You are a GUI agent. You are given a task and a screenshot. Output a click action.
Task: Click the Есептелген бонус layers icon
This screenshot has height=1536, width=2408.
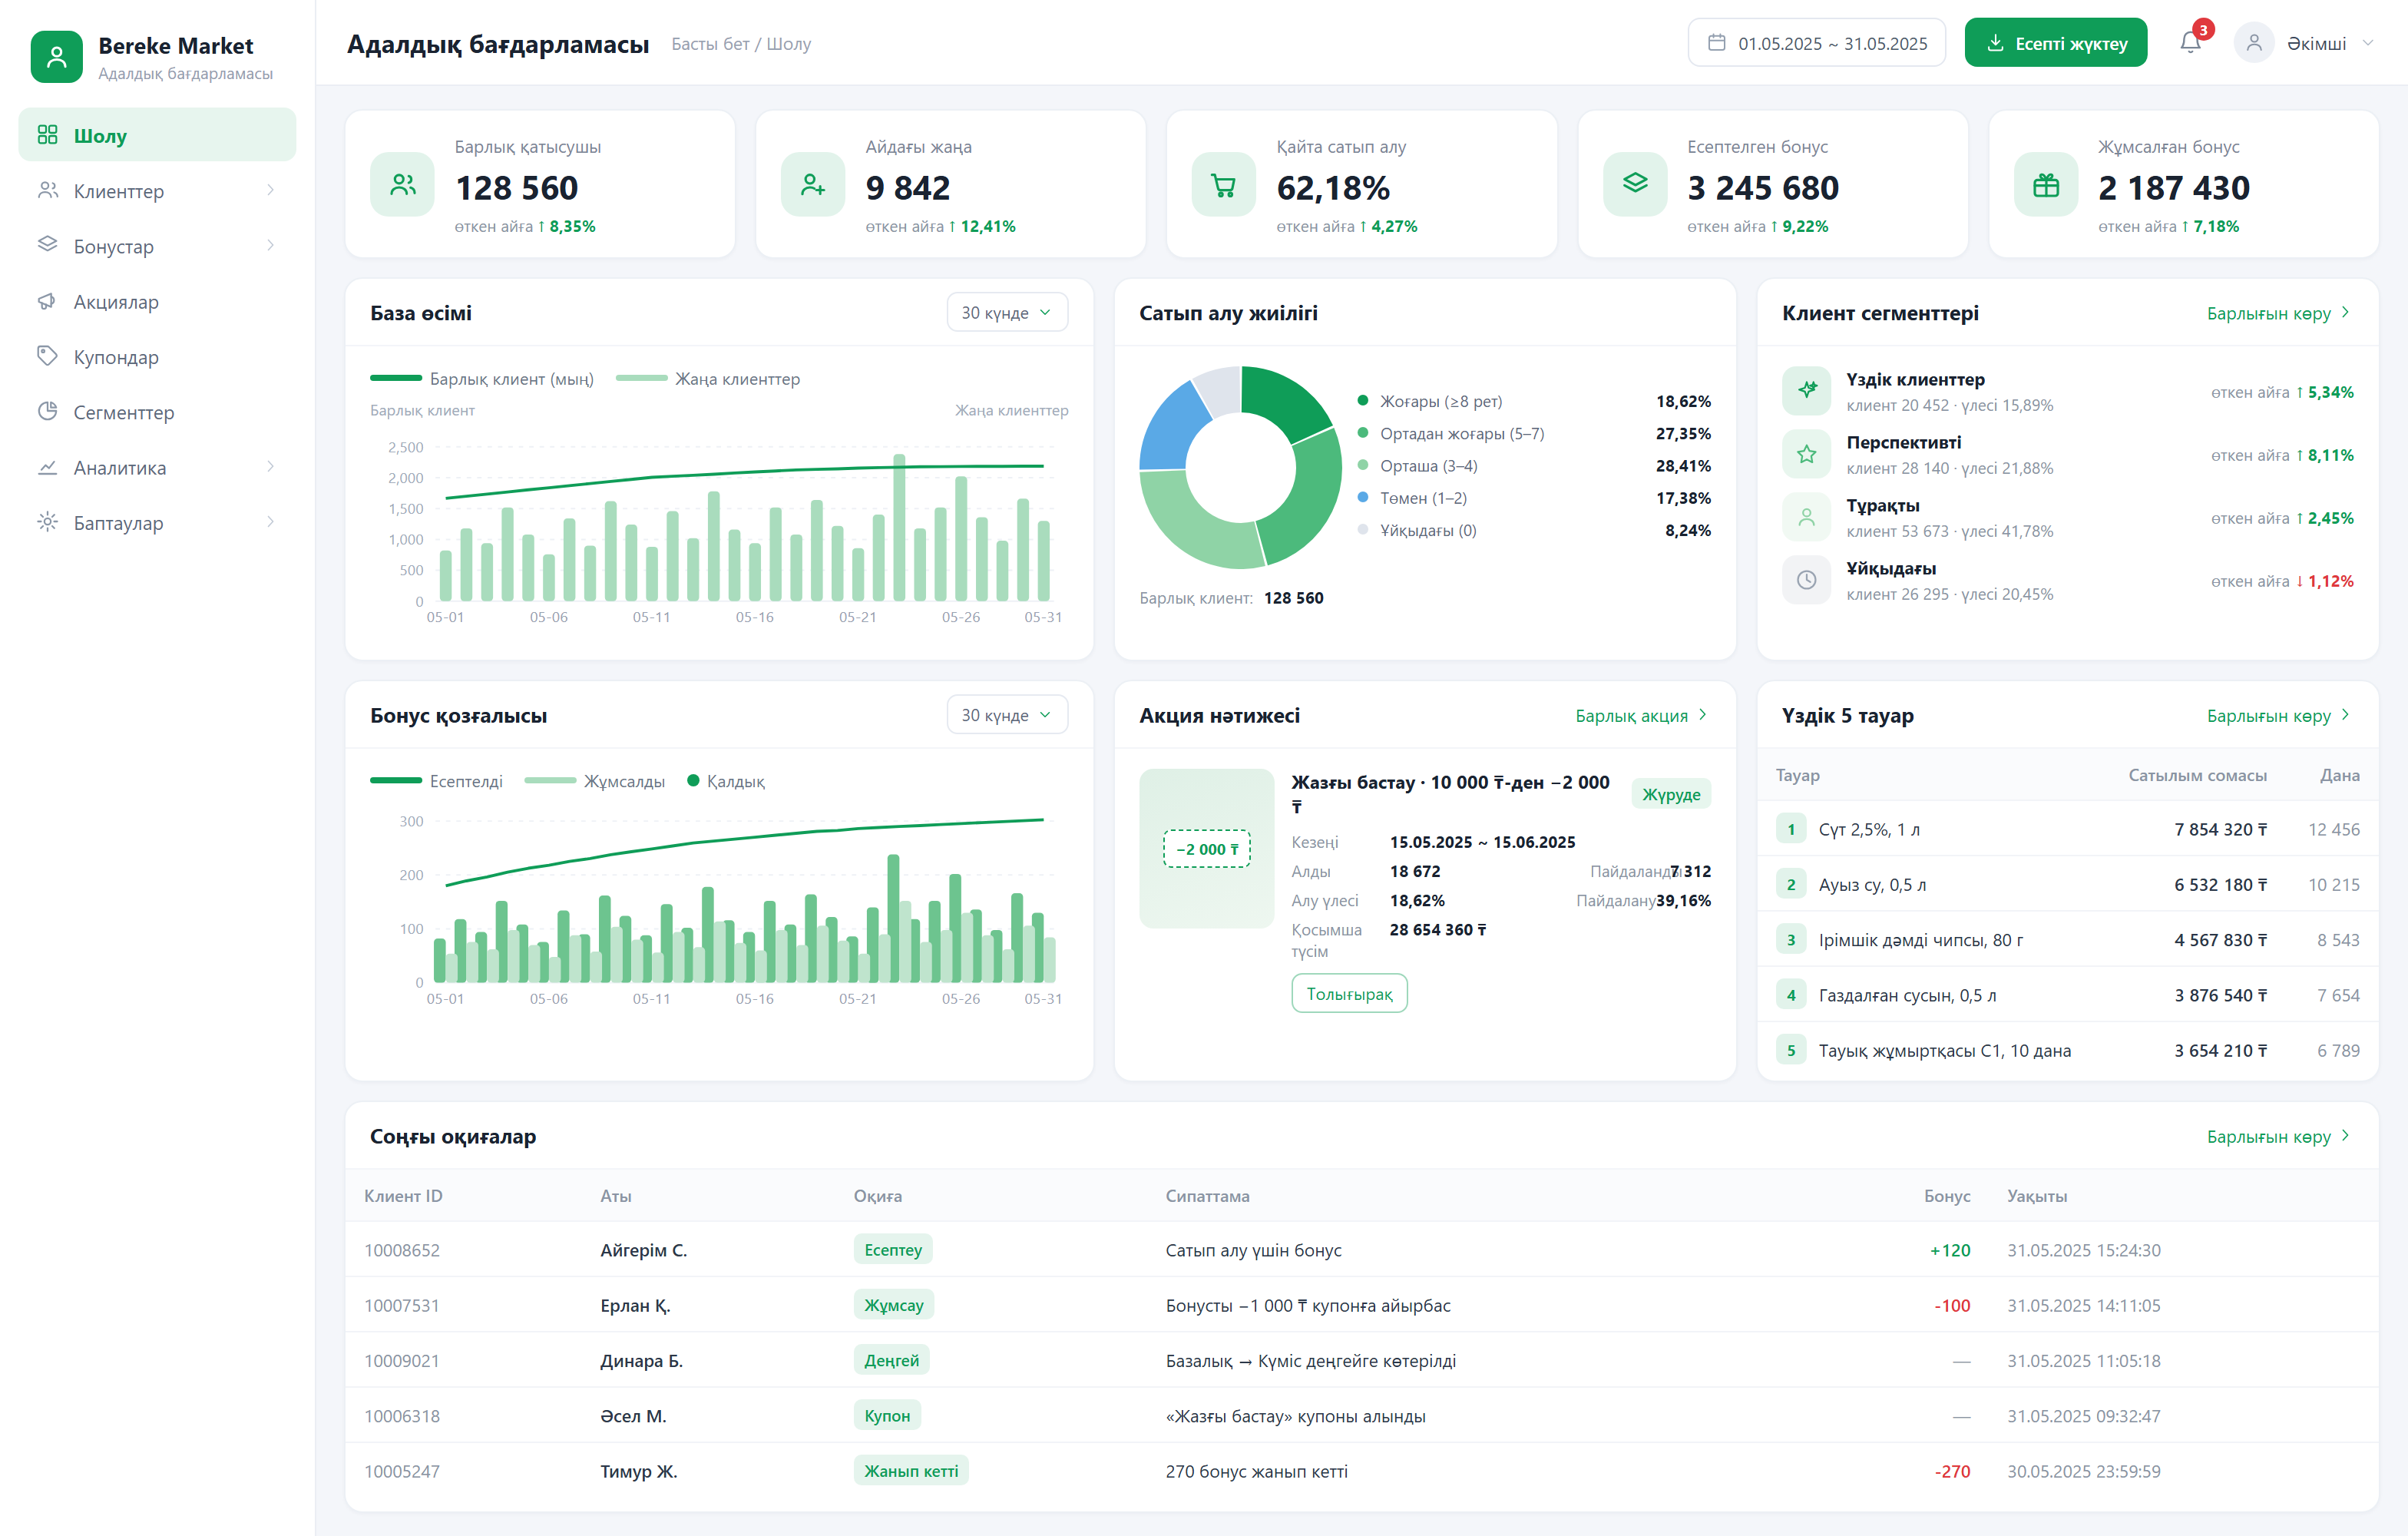1635,185
